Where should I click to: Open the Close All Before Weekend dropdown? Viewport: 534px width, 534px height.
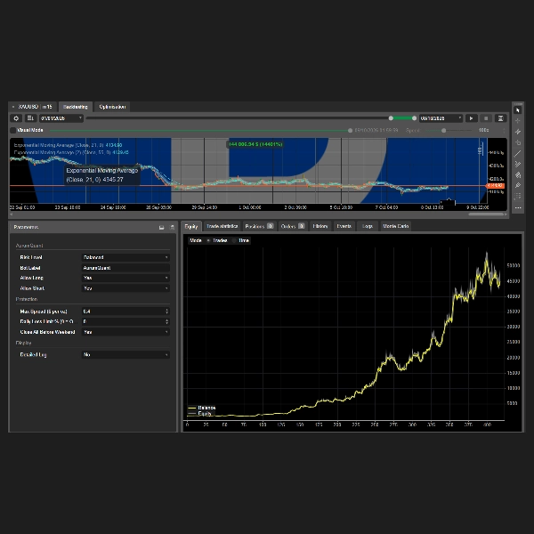(125, 332)
